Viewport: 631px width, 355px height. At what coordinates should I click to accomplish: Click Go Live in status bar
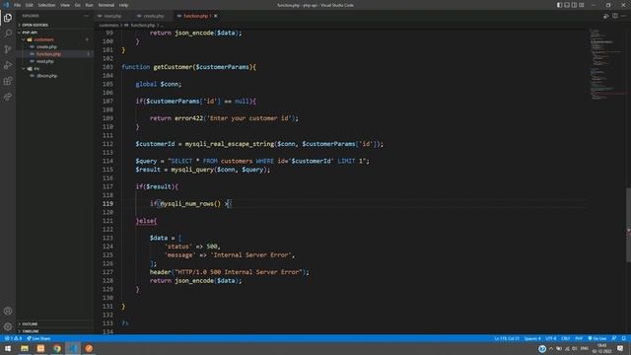pos(597,338)
